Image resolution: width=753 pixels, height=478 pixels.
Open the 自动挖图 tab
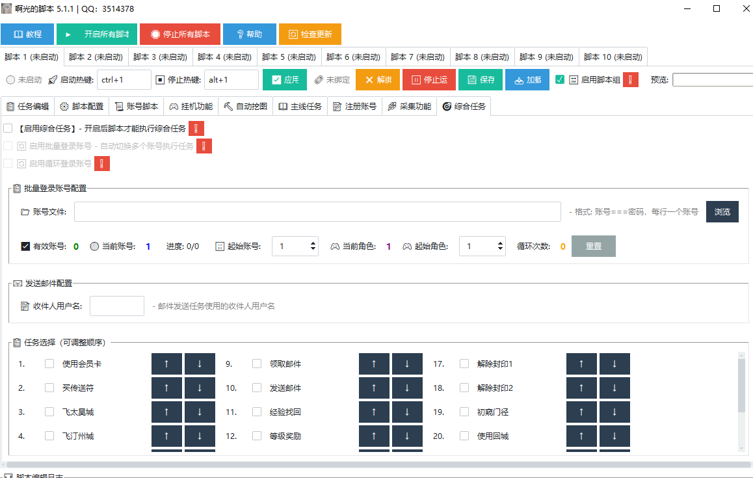(x=246, y=106)
